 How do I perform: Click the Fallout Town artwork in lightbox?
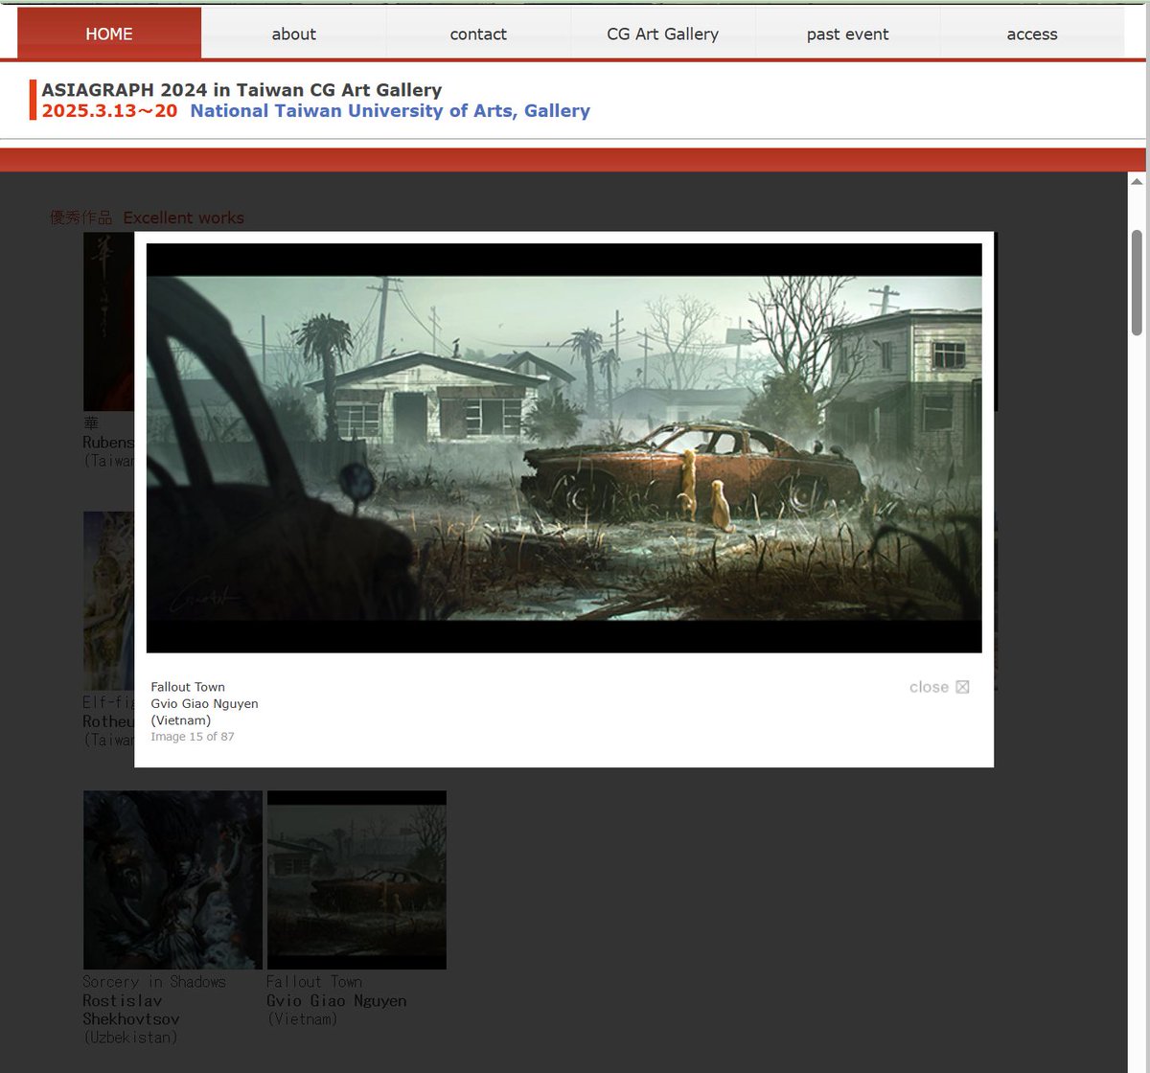coord(563,447)
